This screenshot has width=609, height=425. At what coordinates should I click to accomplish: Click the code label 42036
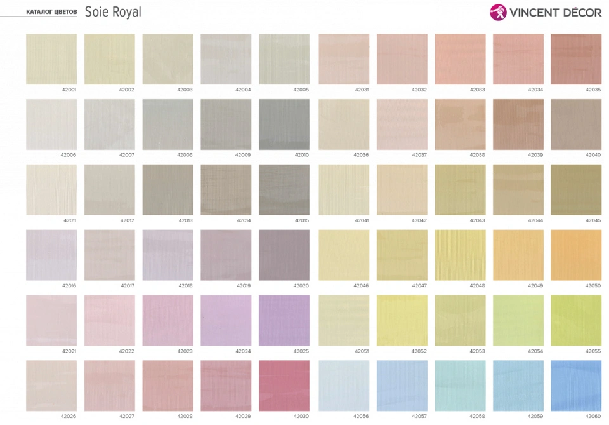coord(361,155)
